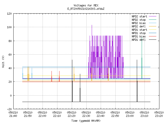Click the x-axis tick label 22:00

(x=42, y=116)
